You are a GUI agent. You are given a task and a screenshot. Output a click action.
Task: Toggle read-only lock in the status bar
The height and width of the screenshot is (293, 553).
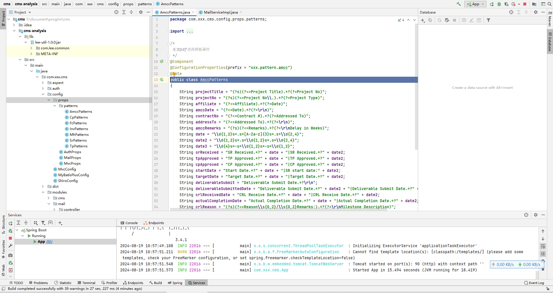tap(548, 289)
